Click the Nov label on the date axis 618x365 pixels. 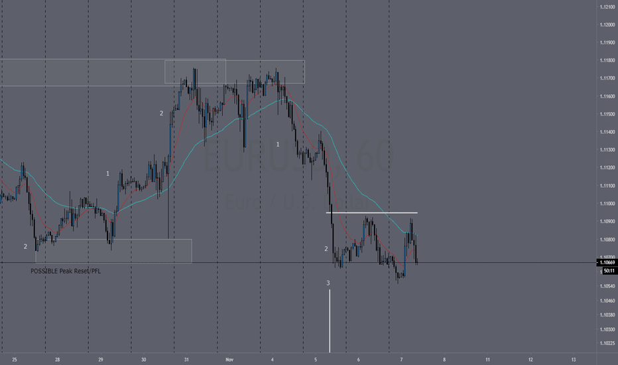tap(229, 360)
